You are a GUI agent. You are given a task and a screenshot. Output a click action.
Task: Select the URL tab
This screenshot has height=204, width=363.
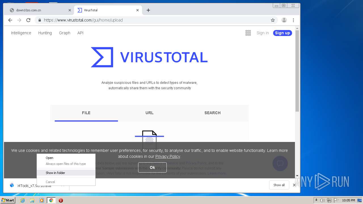pyautogui.click(x=149, y=113)
